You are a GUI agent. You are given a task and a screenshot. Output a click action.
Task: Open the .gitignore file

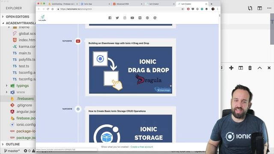(x=24, y=105)
